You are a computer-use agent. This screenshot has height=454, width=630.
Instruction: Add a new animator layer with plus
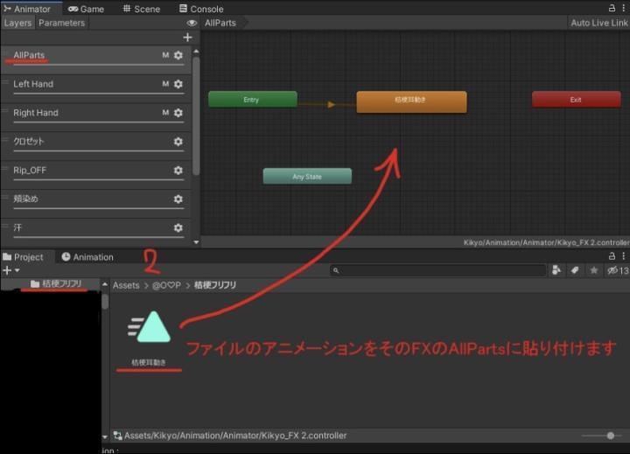coord(187,38)
